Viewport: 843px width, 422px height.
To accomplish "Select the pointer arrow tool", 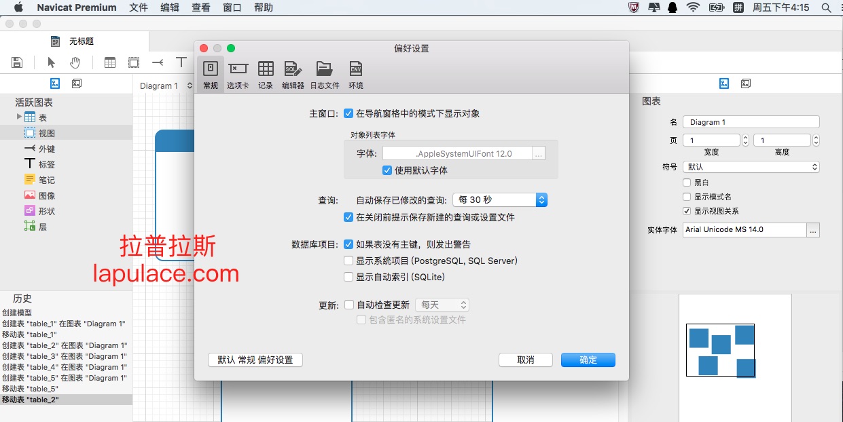I will click(x=52, y=62).
